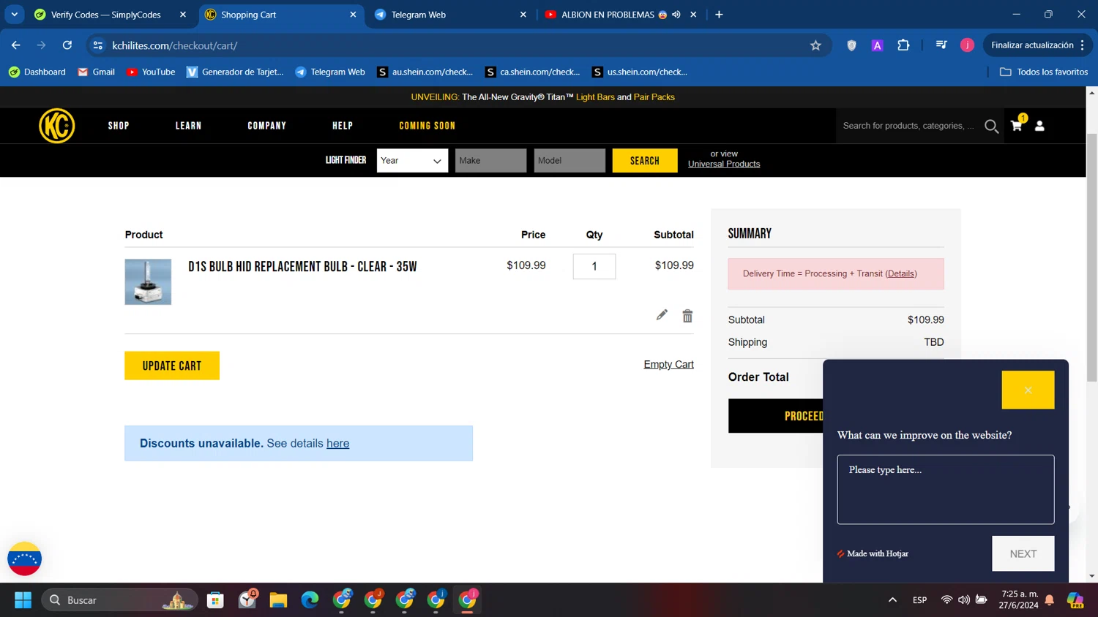Image resolution: width=1098 pixels, height=617 pixels.
Task: Open the Todos los favoritos folder
Action: coord(1044,72)
